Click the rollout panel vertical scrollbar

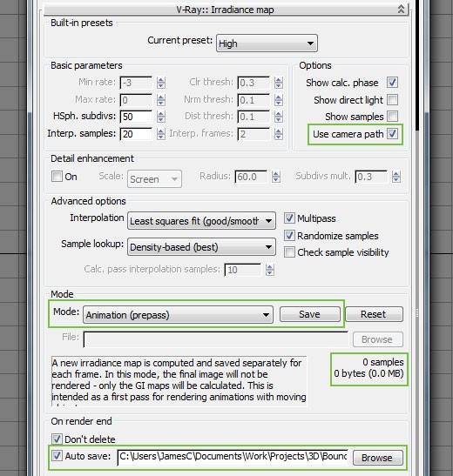pyautogui.click(x=417, y=65)
